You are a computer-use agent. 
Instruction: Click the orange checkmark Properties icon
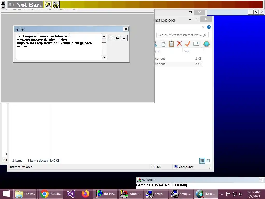188,44
